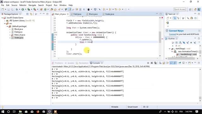Click the Back navigation arrow in toolbar
The image size is (202, 114).
pyautogui.click(x=120, y=9)
